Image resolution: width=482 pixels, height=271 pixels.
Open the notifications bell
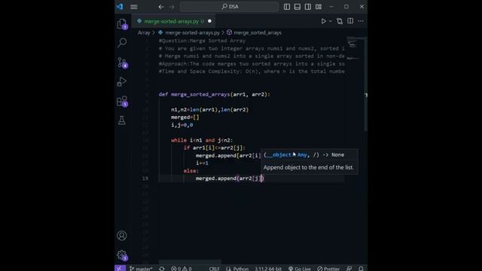point(361,269)
